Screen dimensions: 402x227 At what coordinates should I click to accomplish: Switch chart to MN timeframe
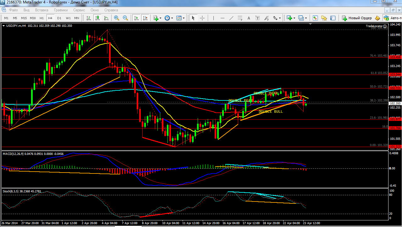[x=76, y=18]
